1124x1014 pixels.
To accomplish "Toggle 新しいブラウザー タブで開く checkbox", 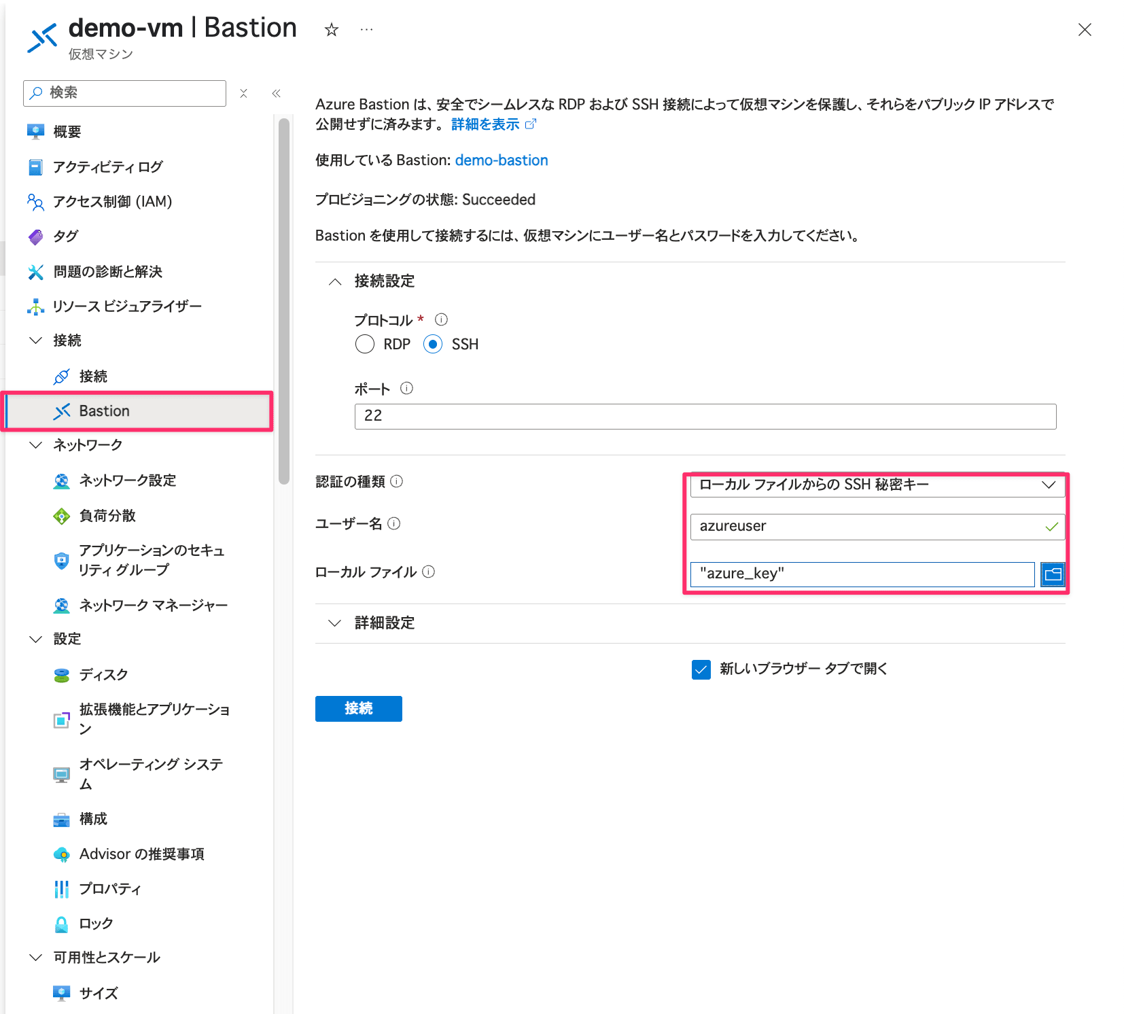I will [701, 669].
